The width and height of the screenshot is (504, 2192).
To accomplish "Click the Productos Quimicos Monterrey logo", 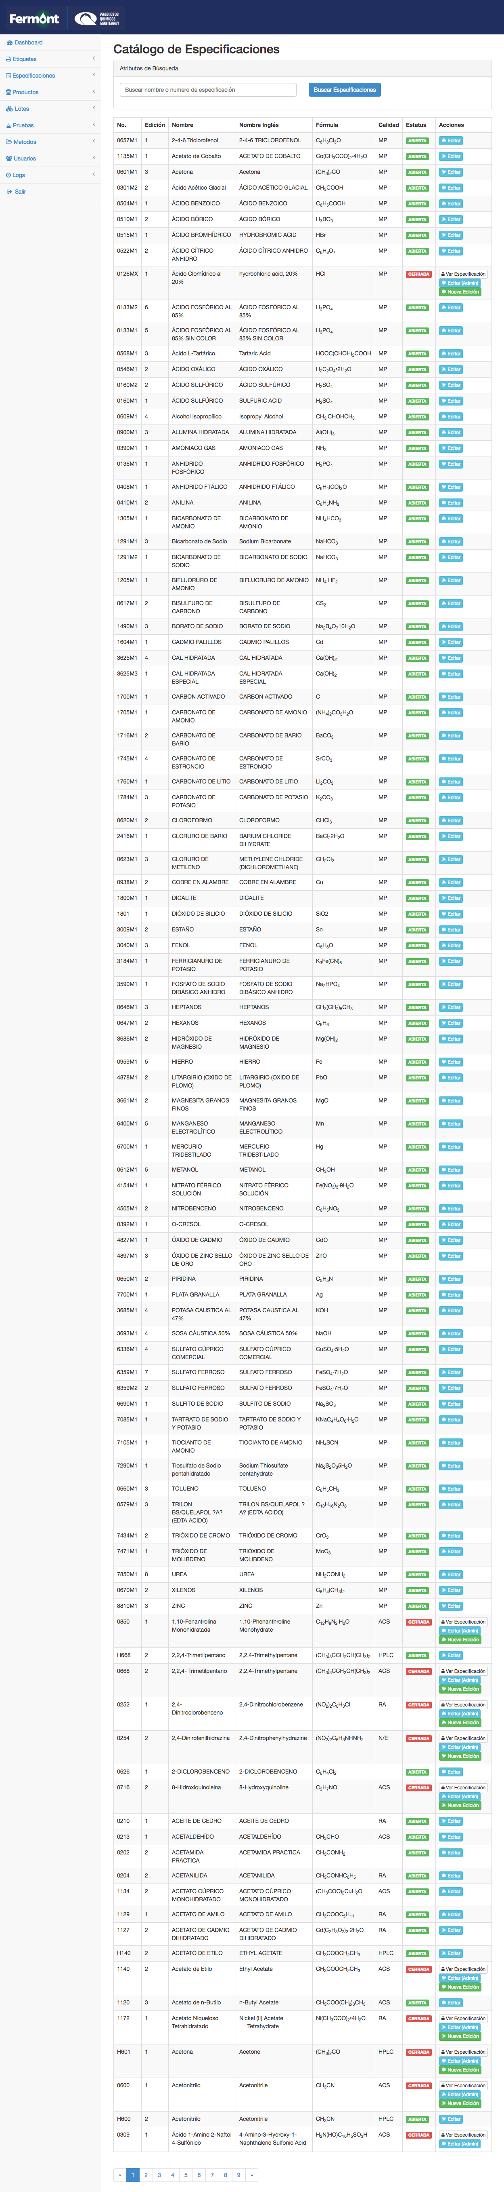I will point(97,18).
